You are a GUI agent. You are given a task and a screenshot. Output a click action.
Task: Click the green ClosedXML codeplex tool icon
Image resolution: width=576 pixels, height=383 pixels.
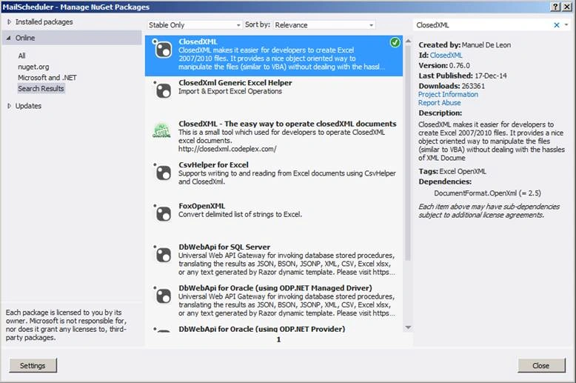point(161,130)
